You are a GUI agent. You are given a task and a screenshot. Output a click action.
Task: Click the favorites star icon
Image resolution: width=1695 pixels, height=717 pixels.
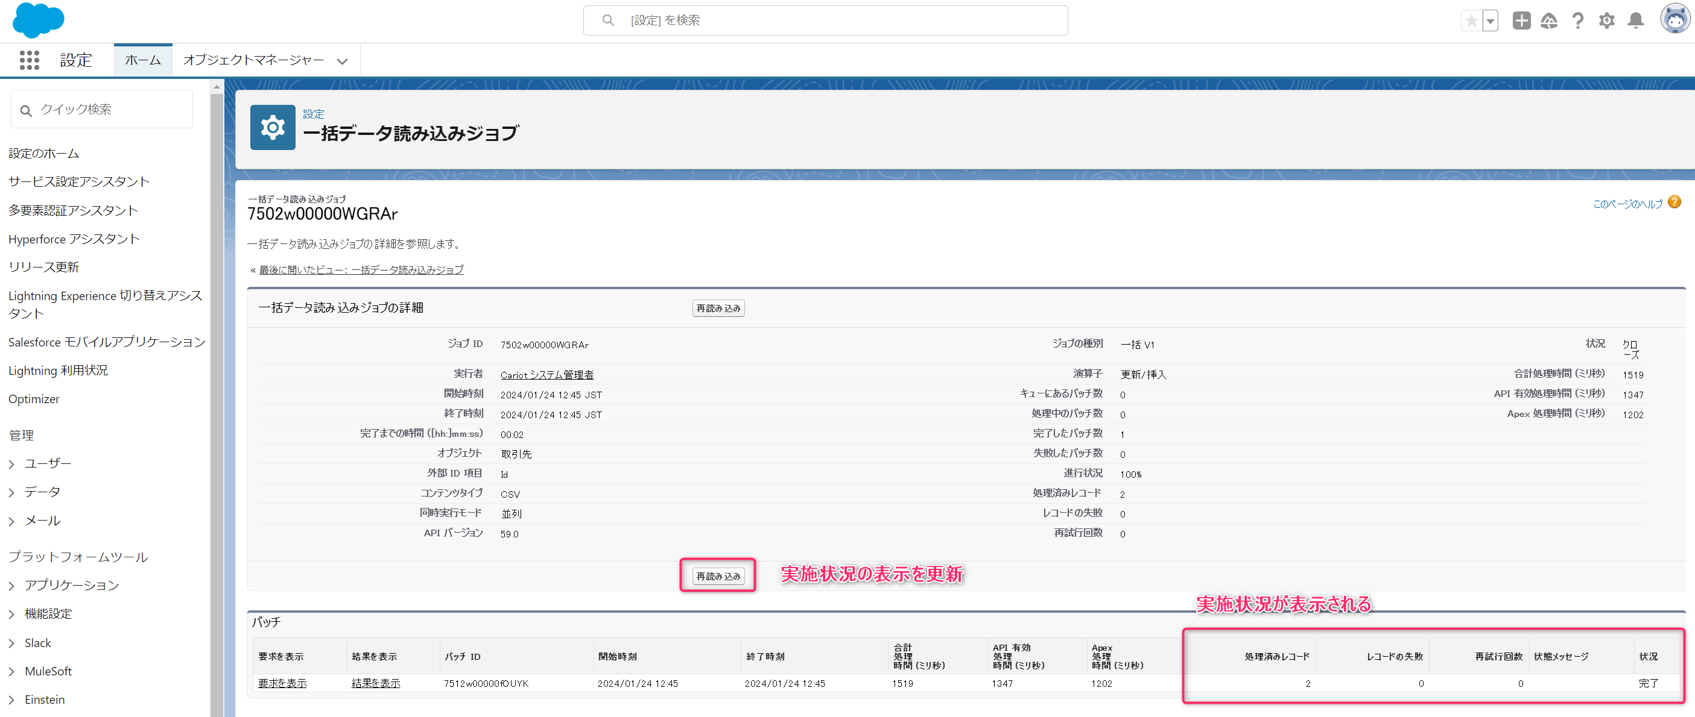(x=1471, y=21)
